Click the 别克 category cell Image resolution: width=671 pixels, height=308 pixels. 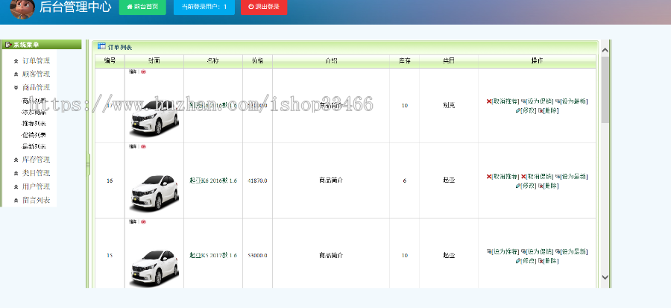pyautogui.click(x=449, y=105)
